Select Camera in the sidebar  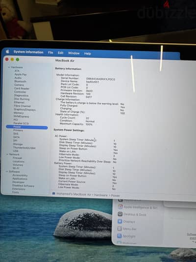tap(19, 85)
